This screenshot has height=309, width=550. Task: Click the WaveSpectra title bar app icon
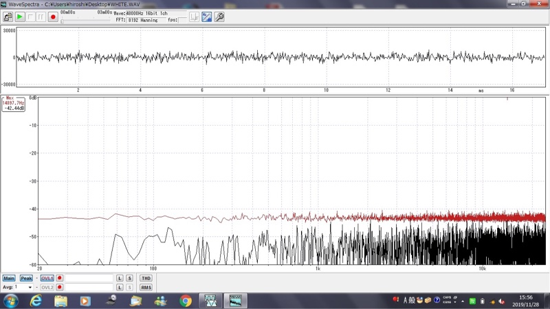[x=3, y=4]
